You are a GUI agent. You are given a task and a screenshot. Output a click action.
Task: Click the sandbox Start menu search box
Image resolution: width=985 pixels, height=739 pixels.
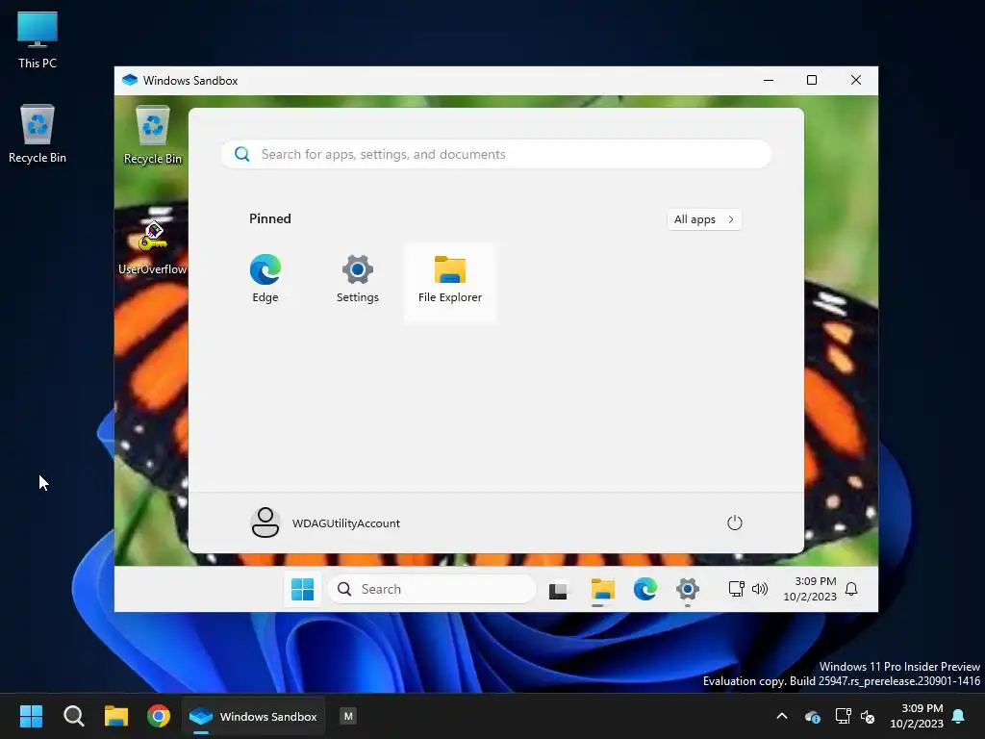click(495, 154)
